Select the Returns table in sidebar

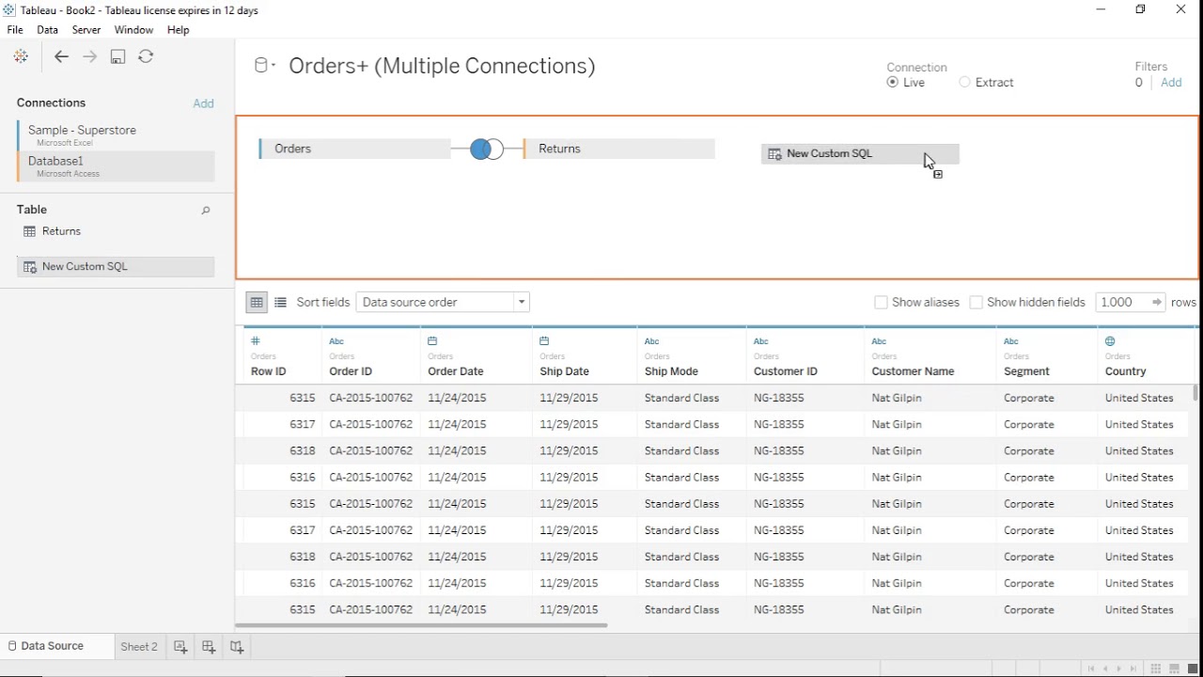pyautogui.click(x=61, y=231)
